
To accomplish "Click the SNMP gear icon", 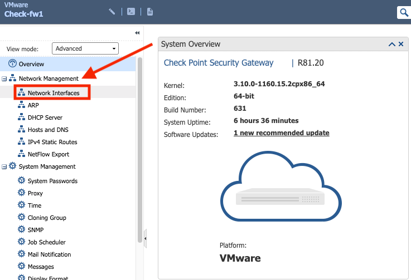I will 22,230.
